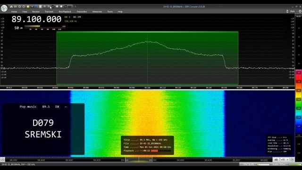This screenshot has height=170, width=302.
Task: Open the View ribbon tab
Action: [x=25, y=12]
